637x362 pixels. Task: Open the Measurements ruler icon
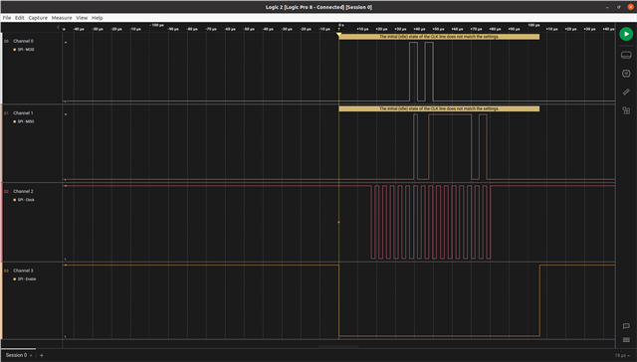(626, 92)
